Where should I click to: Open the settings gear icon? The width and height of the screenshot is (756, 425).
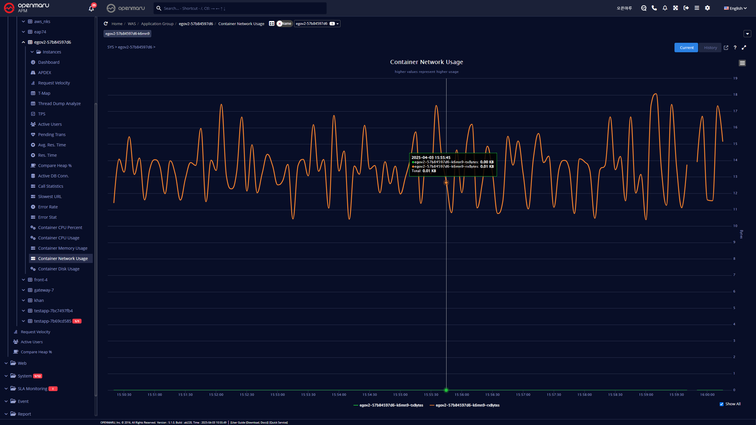coord(708,8)
